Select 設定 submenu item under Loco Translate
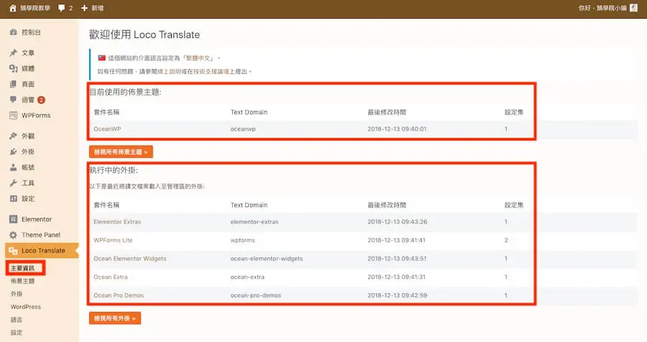Screen dimensions: 647x342 pyautogui.click(x=17, y=333)
